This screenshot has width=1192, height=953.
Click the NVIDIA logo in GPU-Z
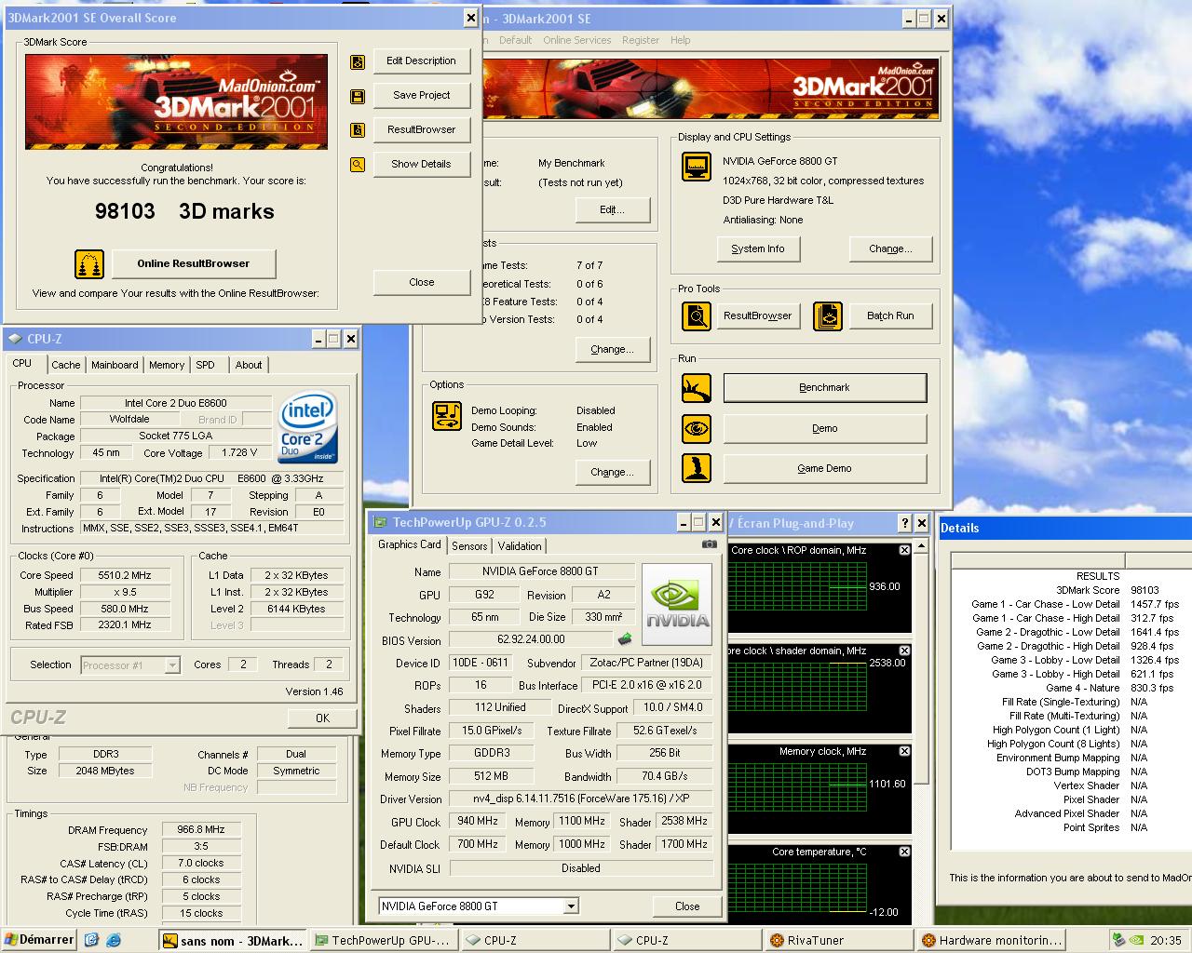[678, 605]
